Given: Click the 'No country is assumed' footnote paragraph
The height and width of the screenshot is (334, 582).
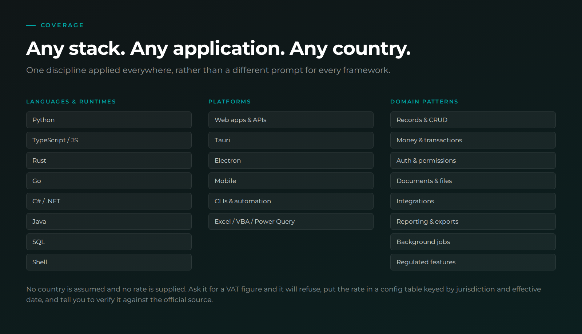Looking at the screenshot, I should coord(284,294).
